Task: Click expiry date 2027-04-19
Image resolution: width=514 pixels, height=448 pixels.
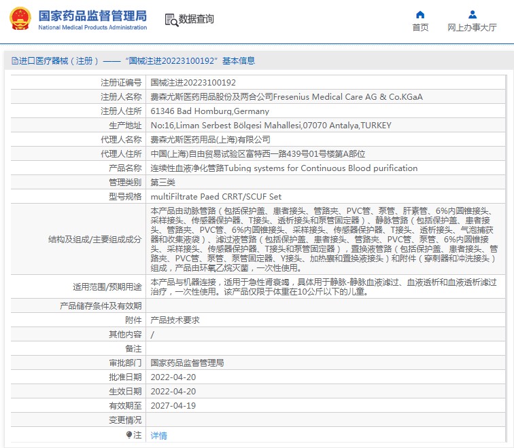Action: pyautogui.click(x=173, y=406)
